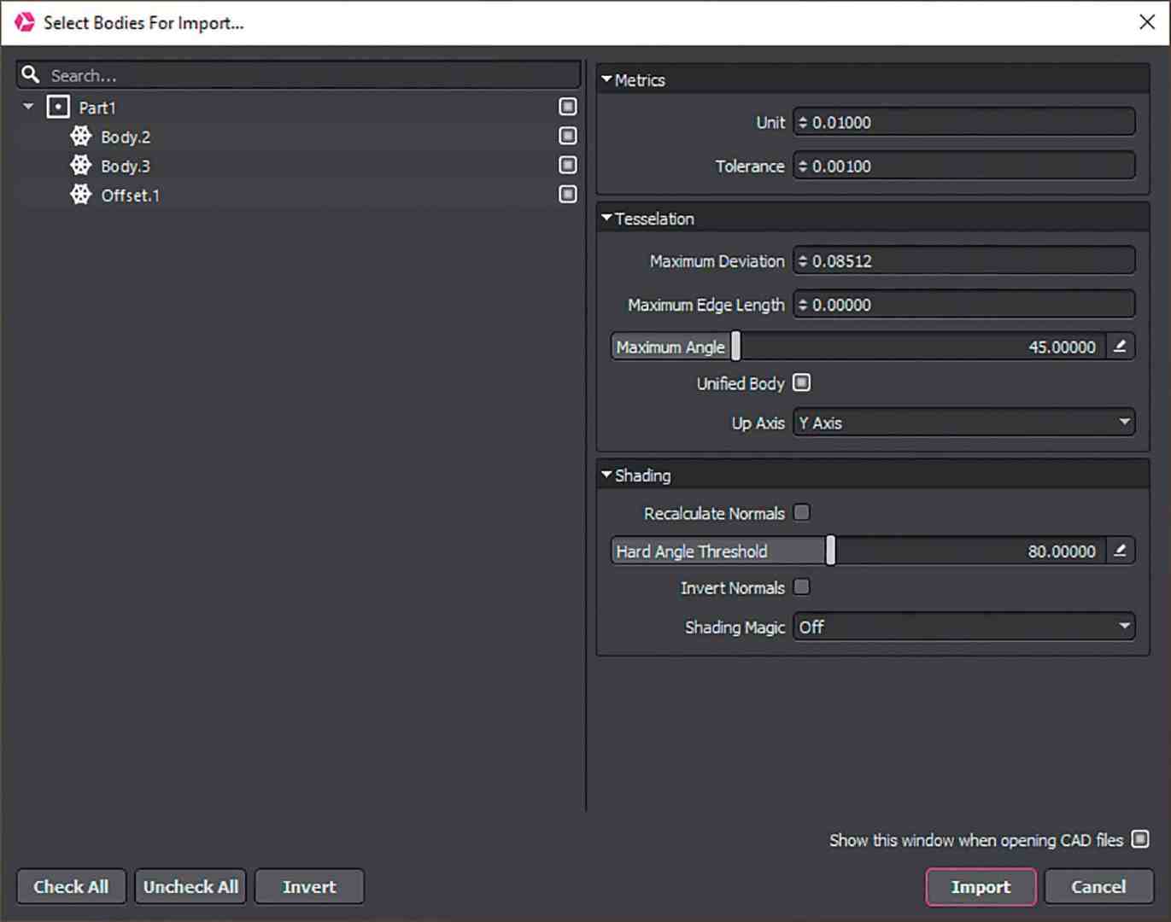Collapse the Part1 tree node
The width and height of the screenshot is (1171, 922).
click(26, 107)
